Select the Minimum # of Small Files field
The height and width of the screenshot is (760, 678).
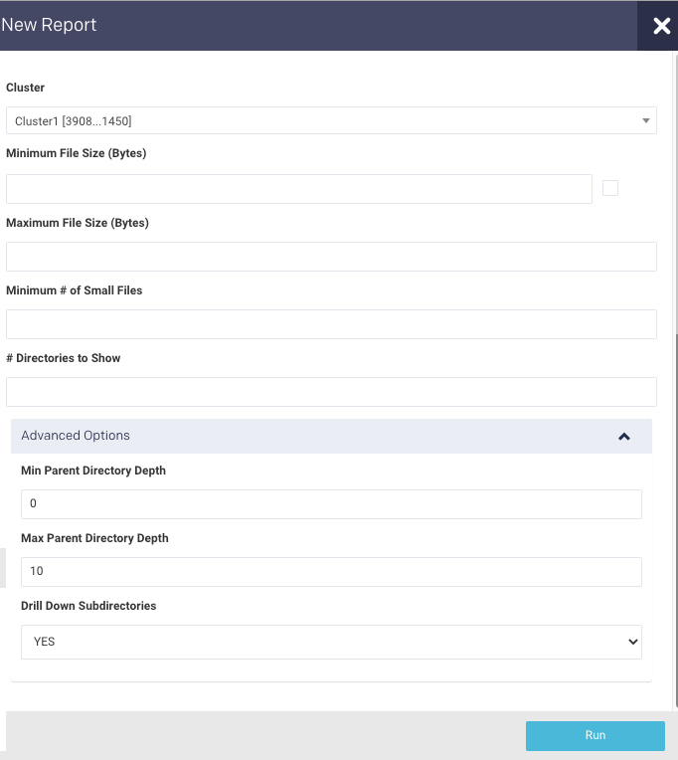click(331, 324)
